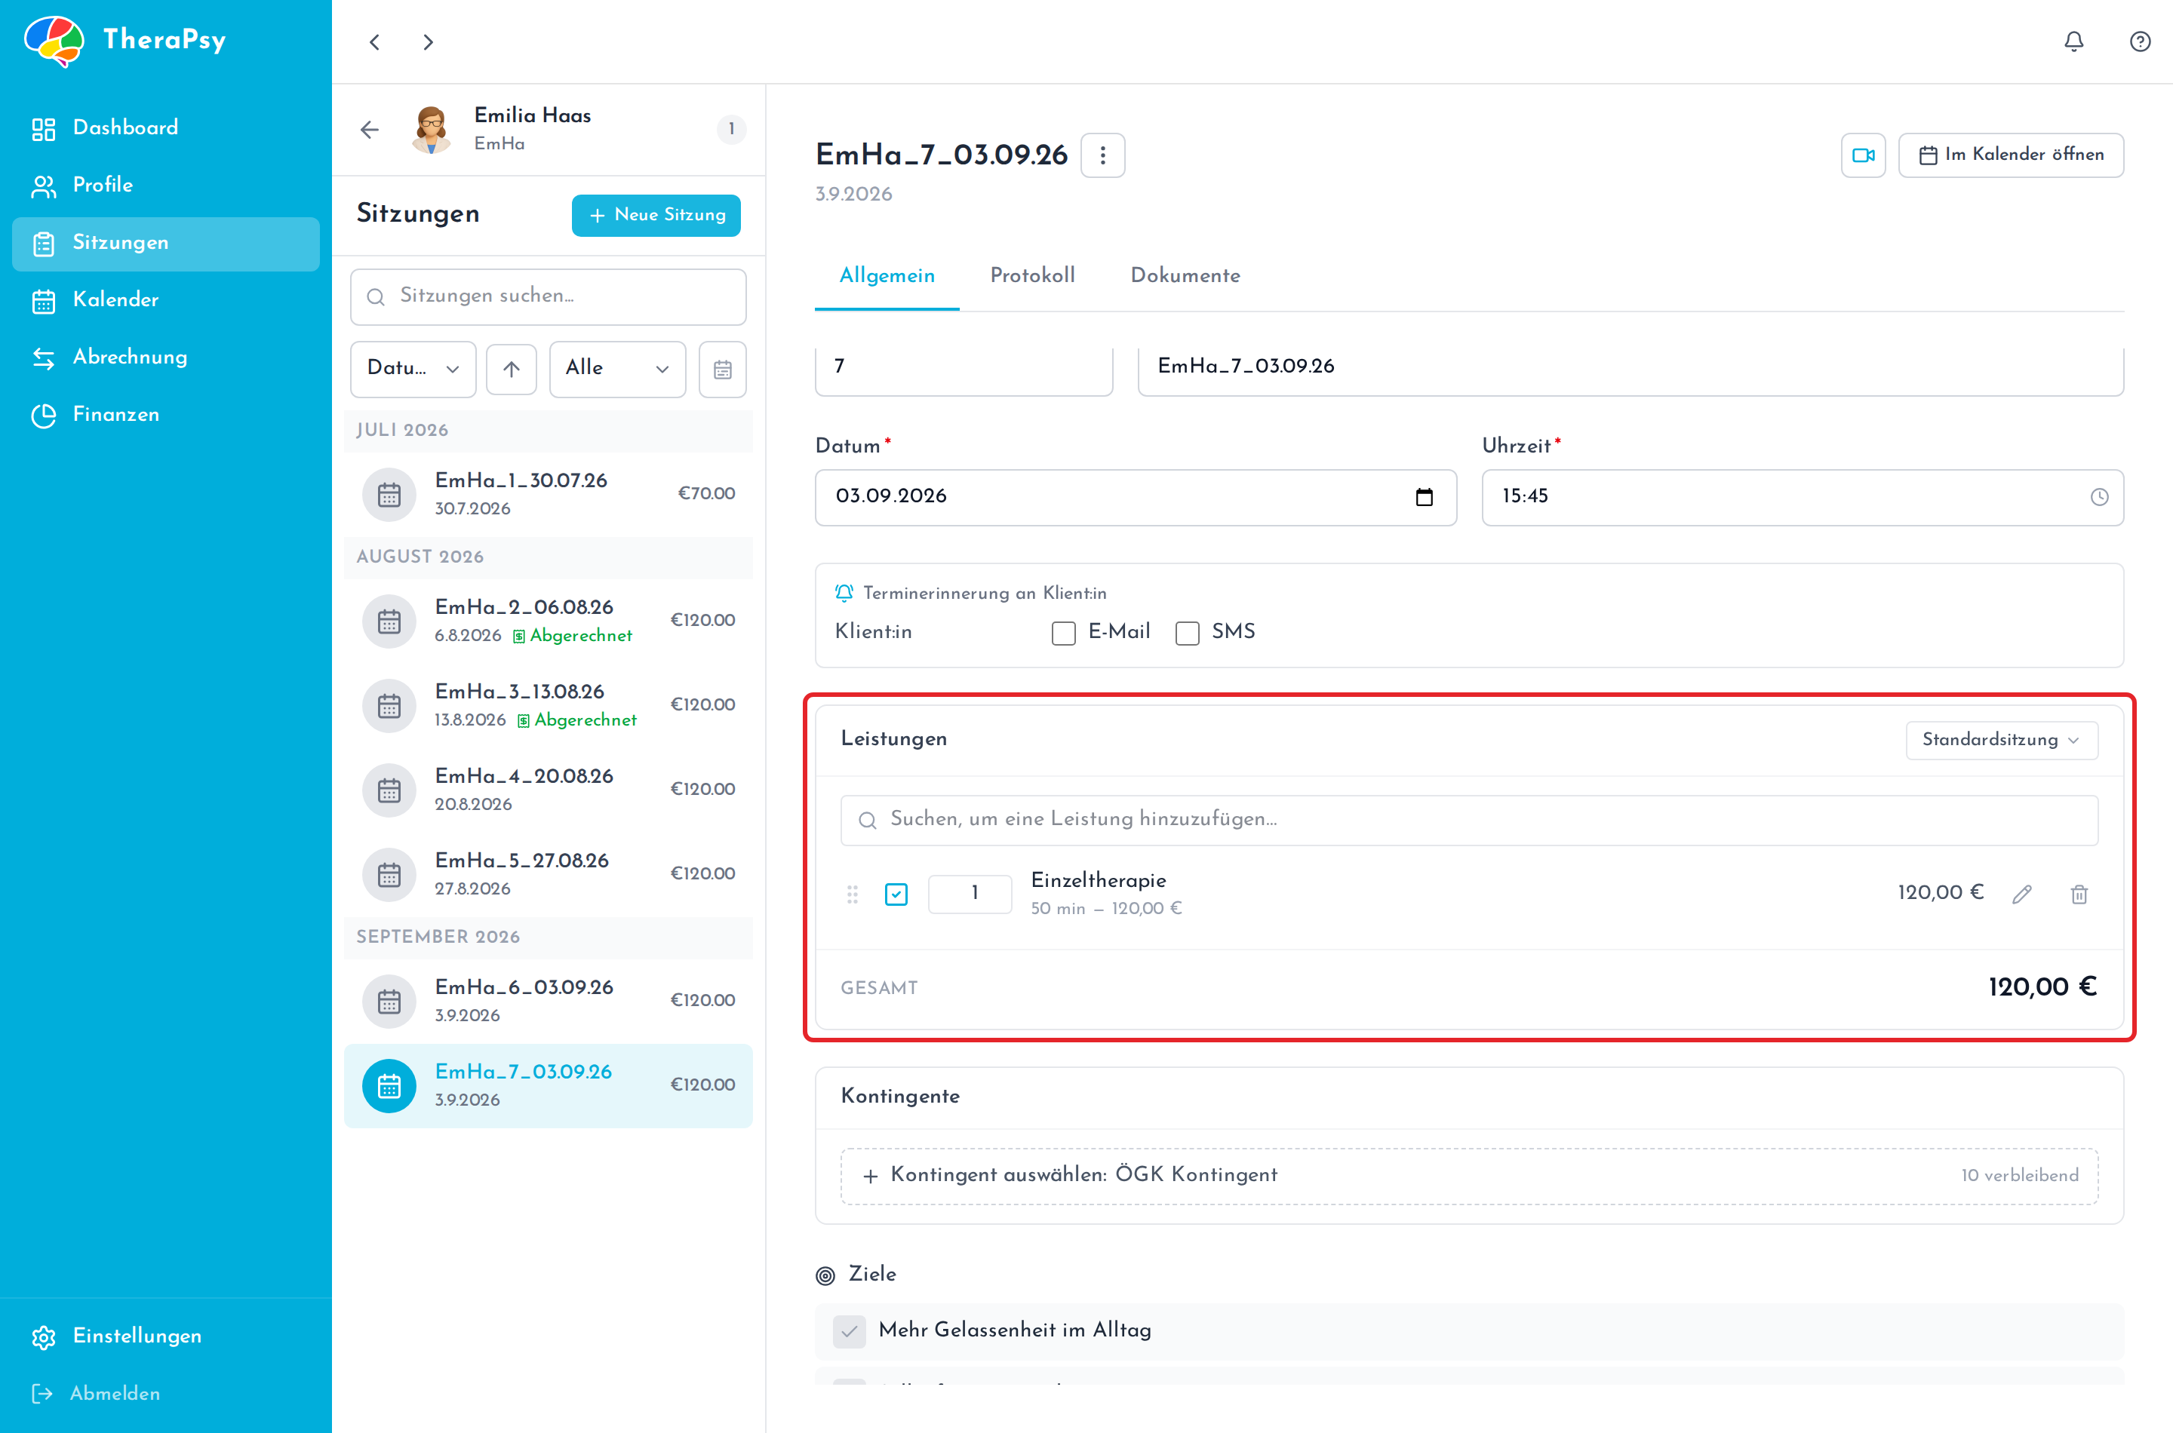Select session title EmHa_2_06.08.26 in list
The width and height of the screenshot is (2173, 1433).
pyautogui.click(x=524, y=608)
